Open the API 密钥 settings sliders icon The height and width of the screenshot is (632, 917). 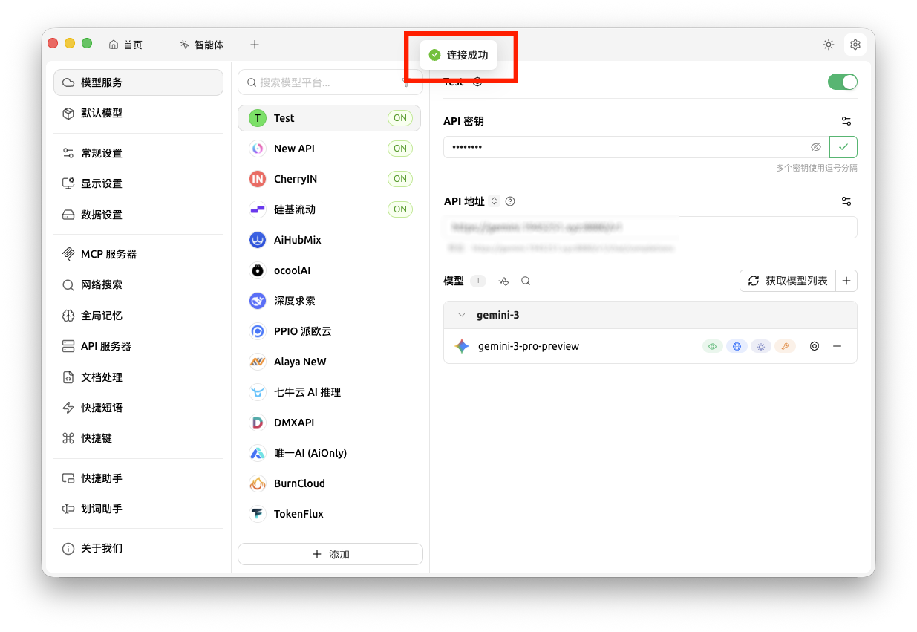[846, 121]
